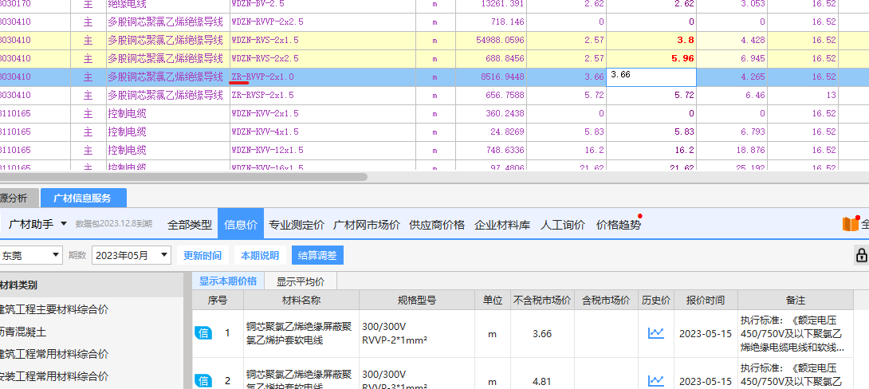
Task: Click the 结算调差 button
Action: pyautogui.click(x=317, y=255)
